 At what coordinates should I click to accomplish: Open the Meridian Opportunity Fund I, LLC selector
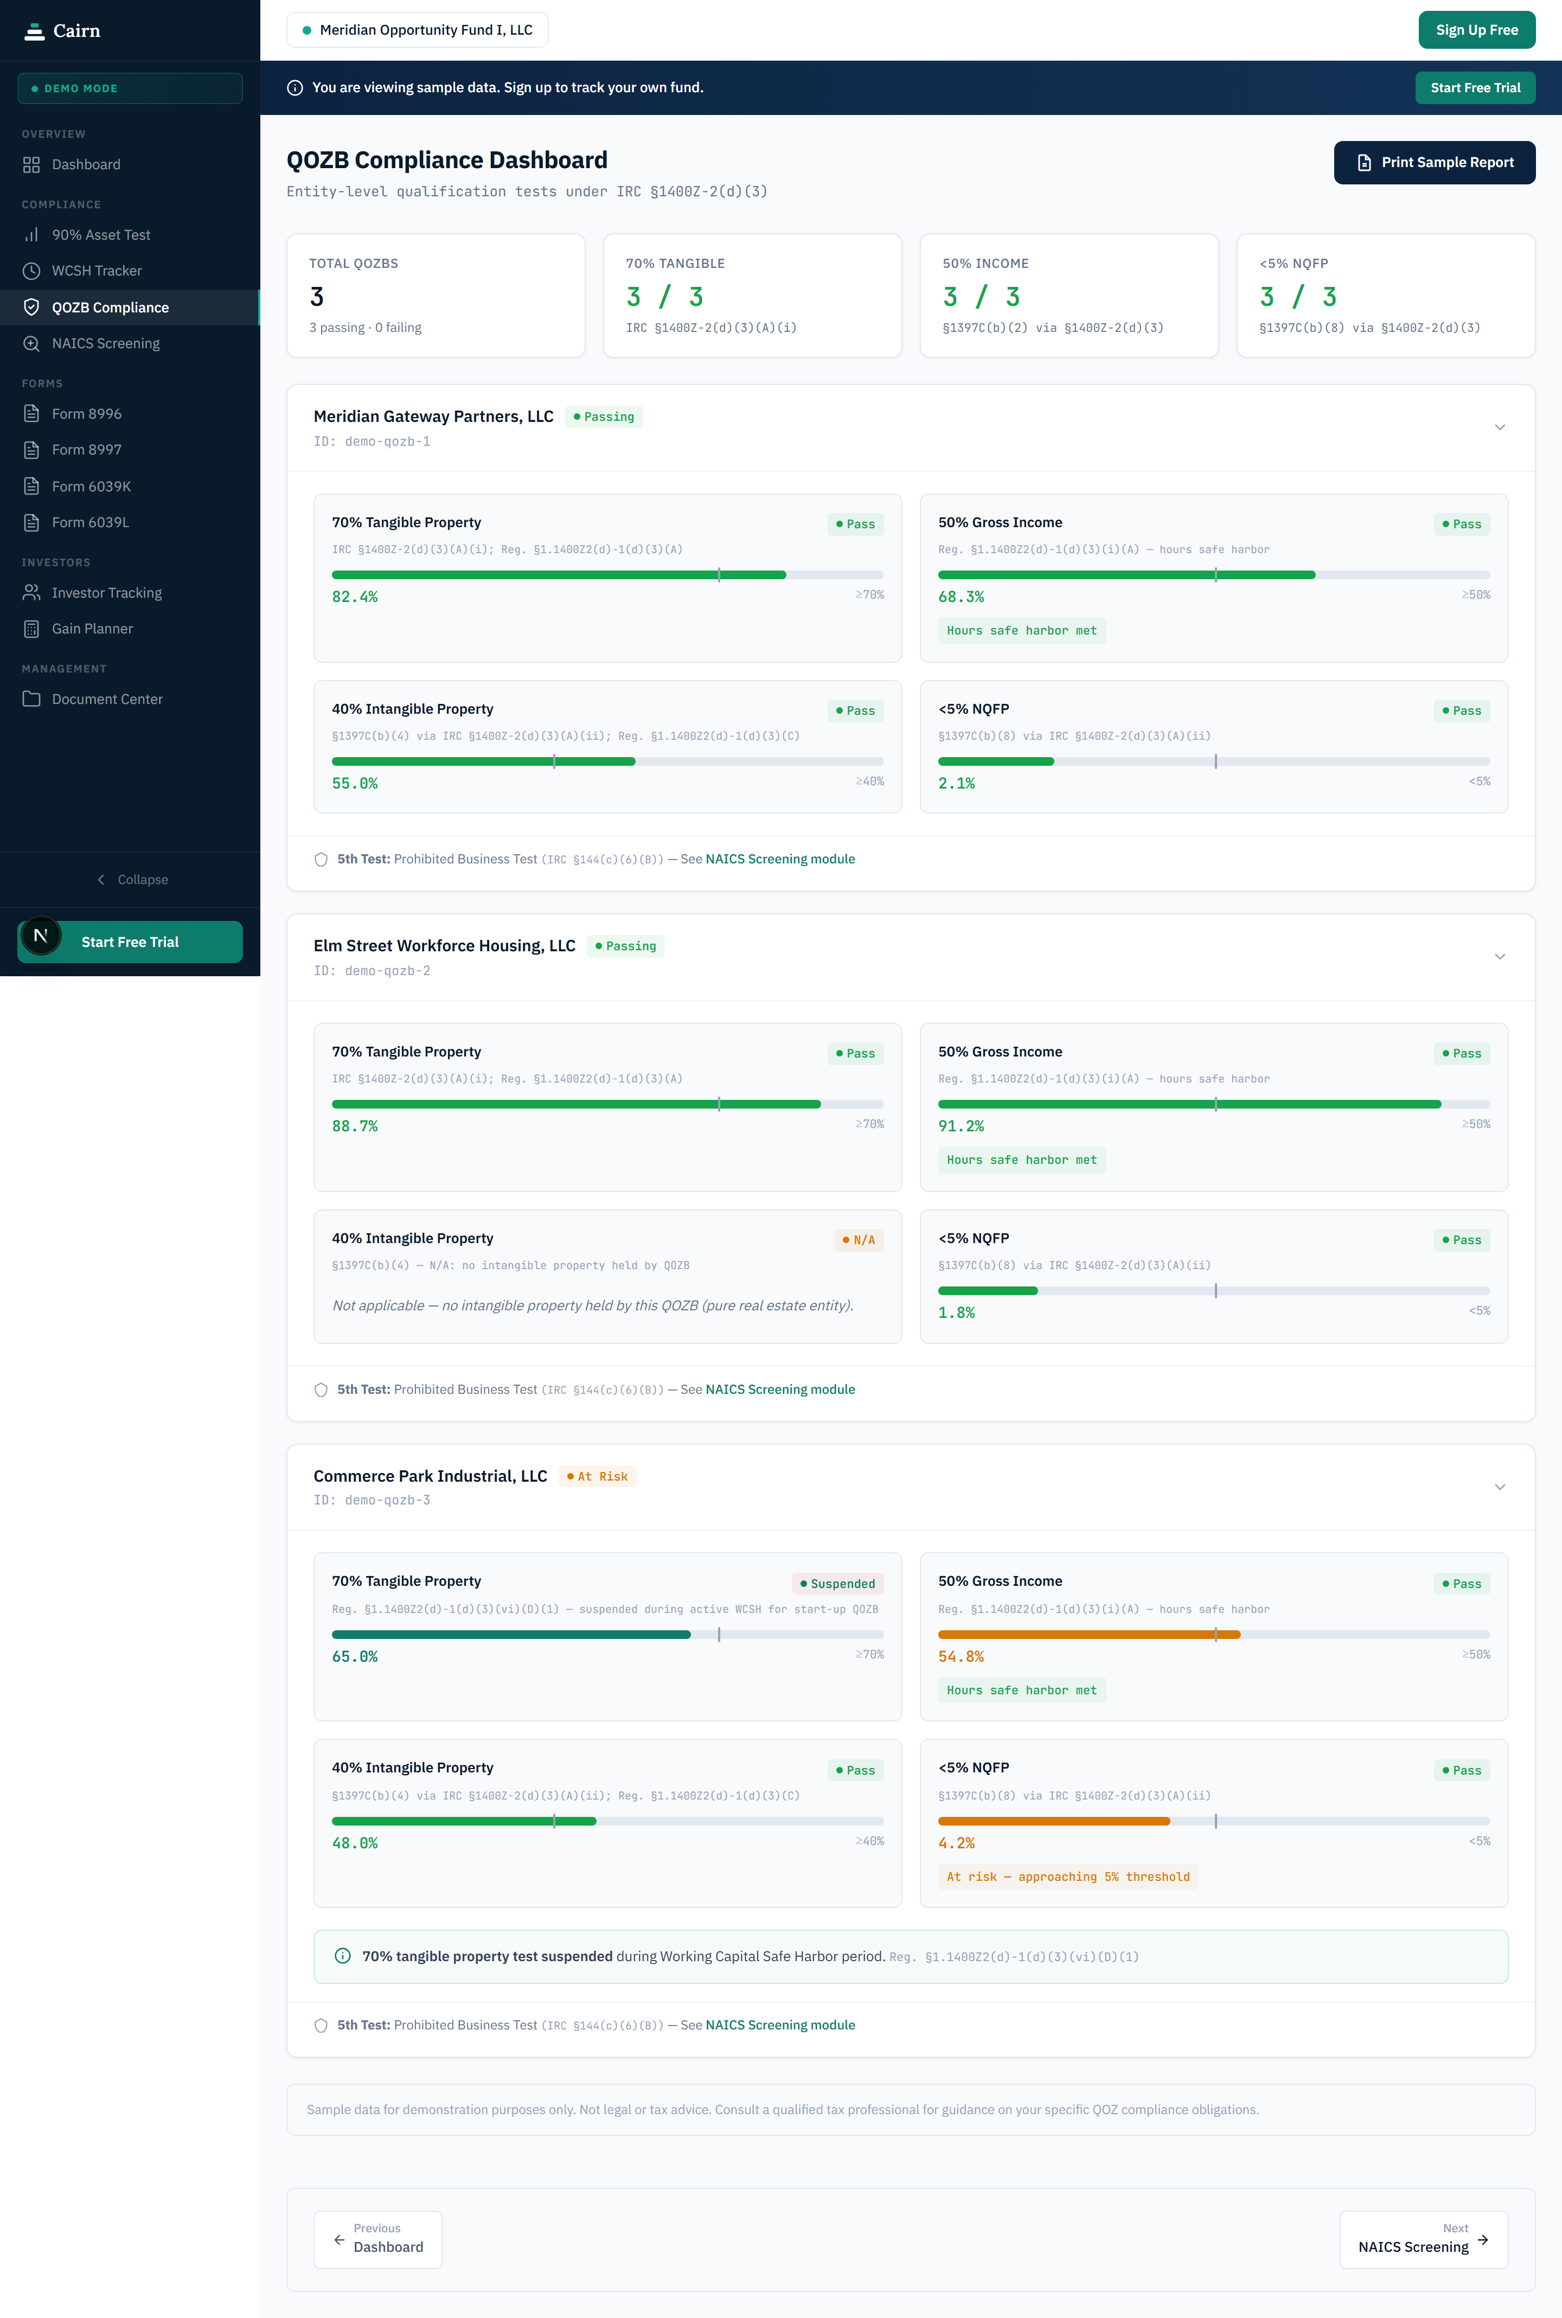pyautogui.click(x=418, y=30)
